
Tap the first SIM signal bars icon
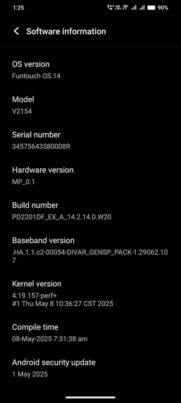(133, 8)
